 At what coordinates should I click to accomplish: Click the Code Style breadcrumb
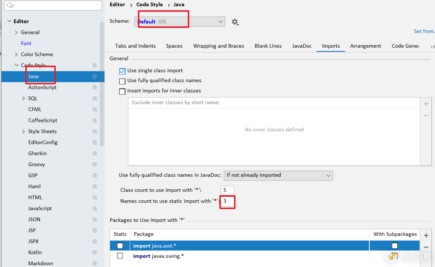[150, 4]
